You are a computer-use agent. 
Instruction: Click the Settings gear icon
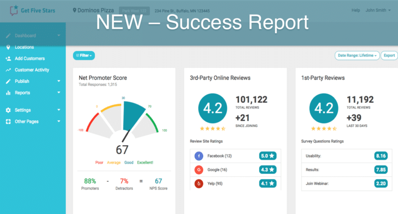point(8,110)
